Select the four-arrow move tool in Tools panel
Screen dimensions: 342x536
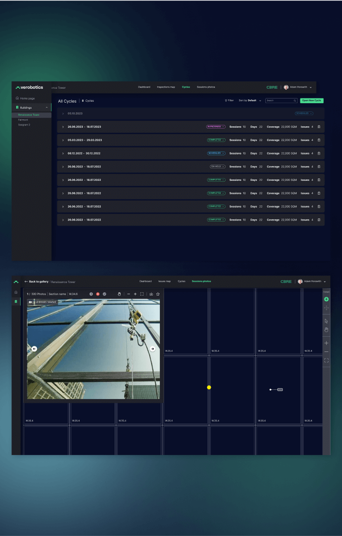(x=326, y=308)
